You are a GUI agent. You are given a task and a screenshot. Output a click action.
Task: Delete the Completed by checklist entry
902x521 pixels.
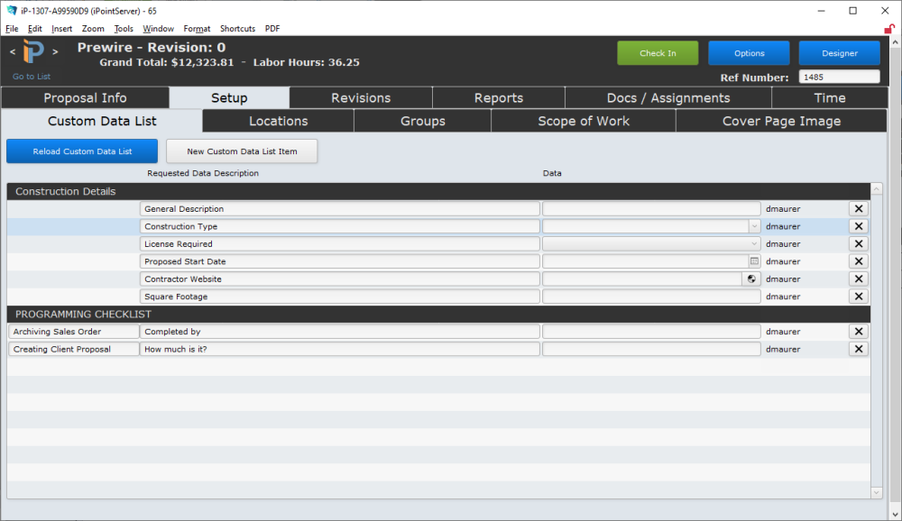tap(858, 331)
